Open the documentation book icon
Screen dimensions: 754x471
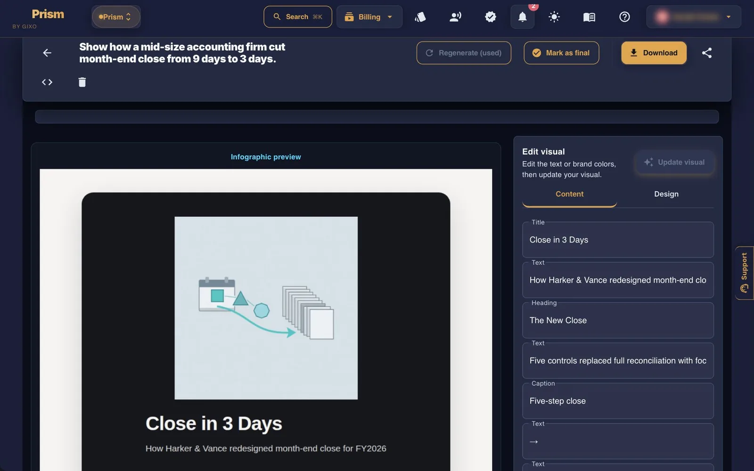589,17
